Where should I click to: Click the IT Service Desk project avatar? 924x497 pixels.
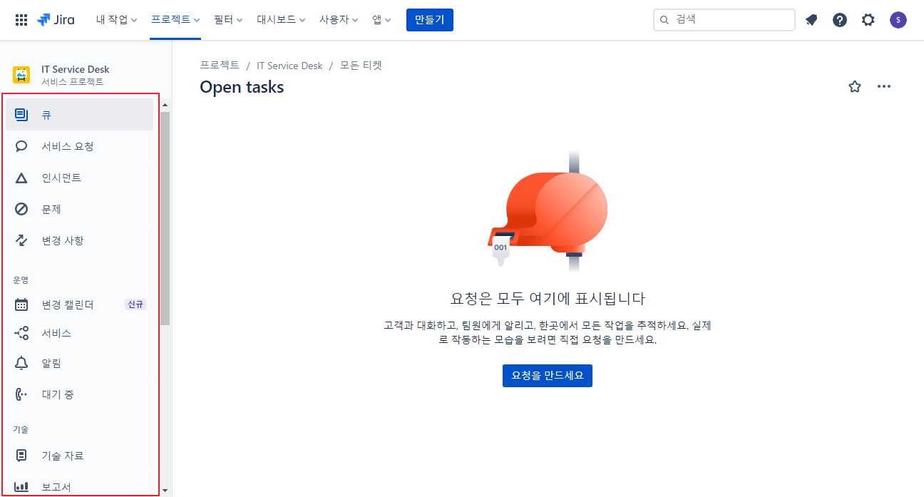point(21,75)
